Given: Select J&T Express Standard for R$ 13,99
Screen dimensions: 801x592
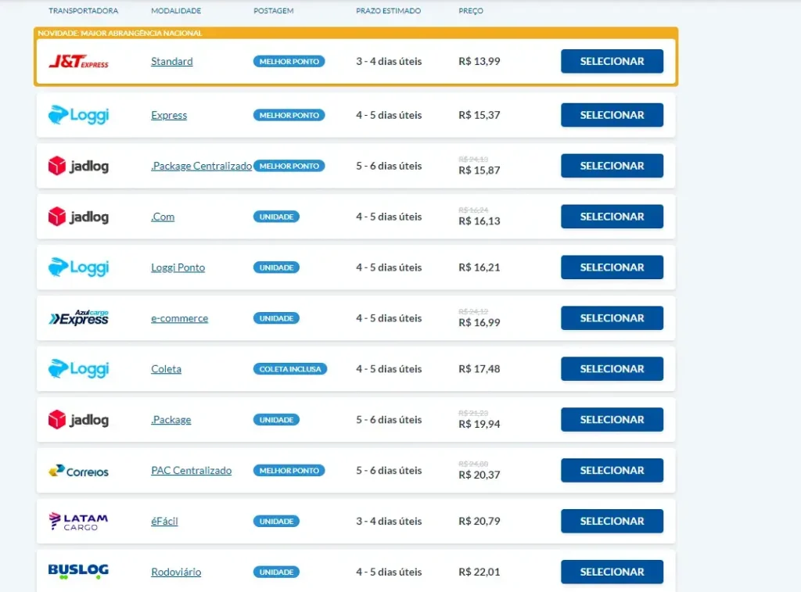Looking at the screenshot, I should tap(612, 61).
